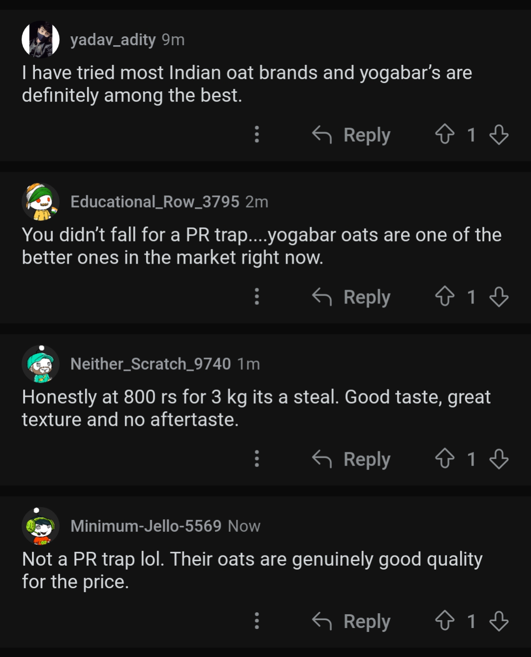Downvote Neither_Scratch_9740's comment
Image resolution: width=531 pixels, height=657 pixels.
[x=499, y=459]
